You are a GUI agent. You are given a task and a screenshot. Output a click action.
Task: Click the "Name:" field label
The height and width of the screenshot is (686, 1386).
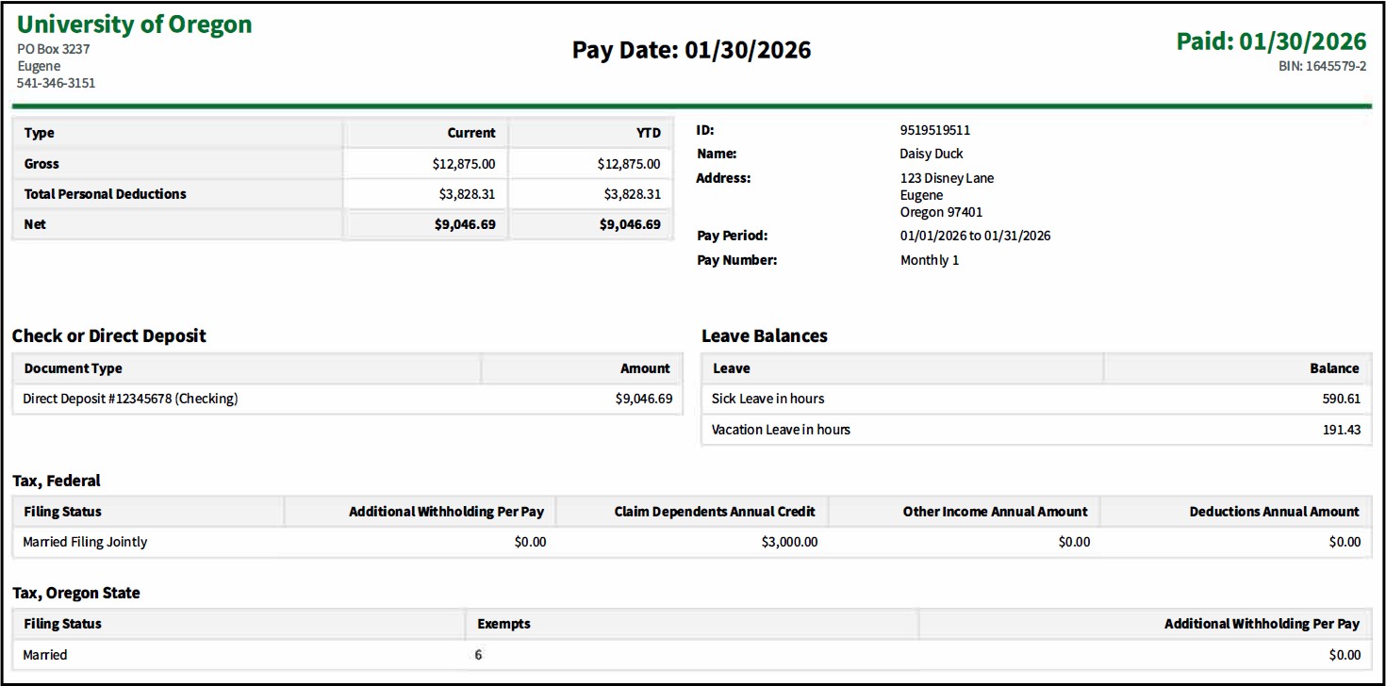click(717, 154)
